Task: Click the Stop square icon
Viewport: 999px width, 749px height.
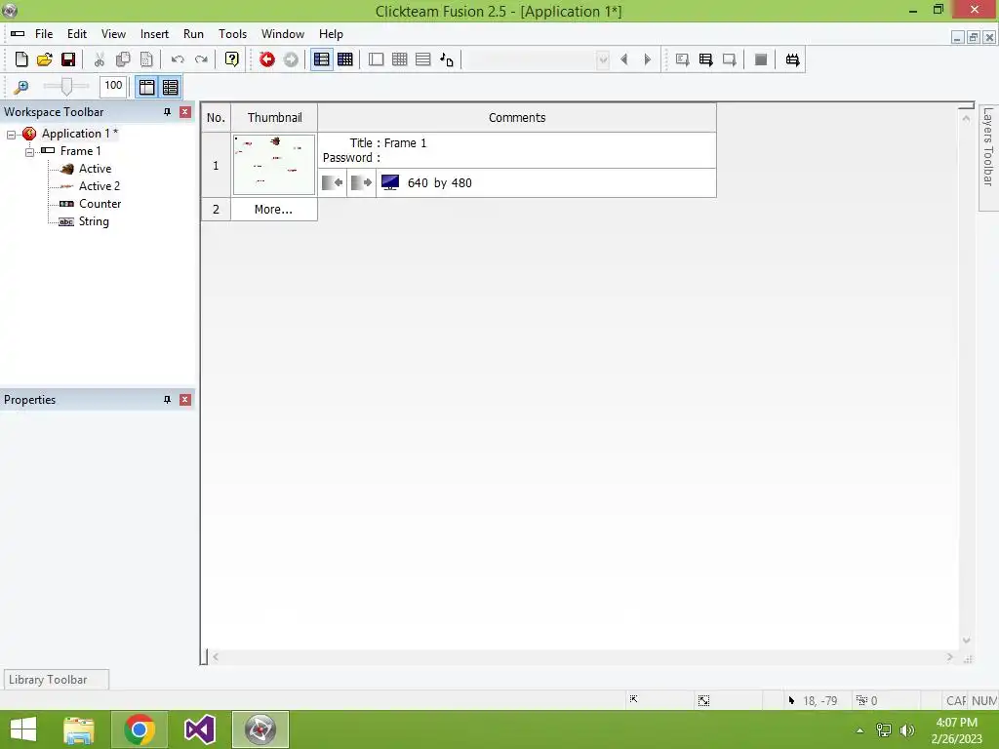Action: [761, 59]
